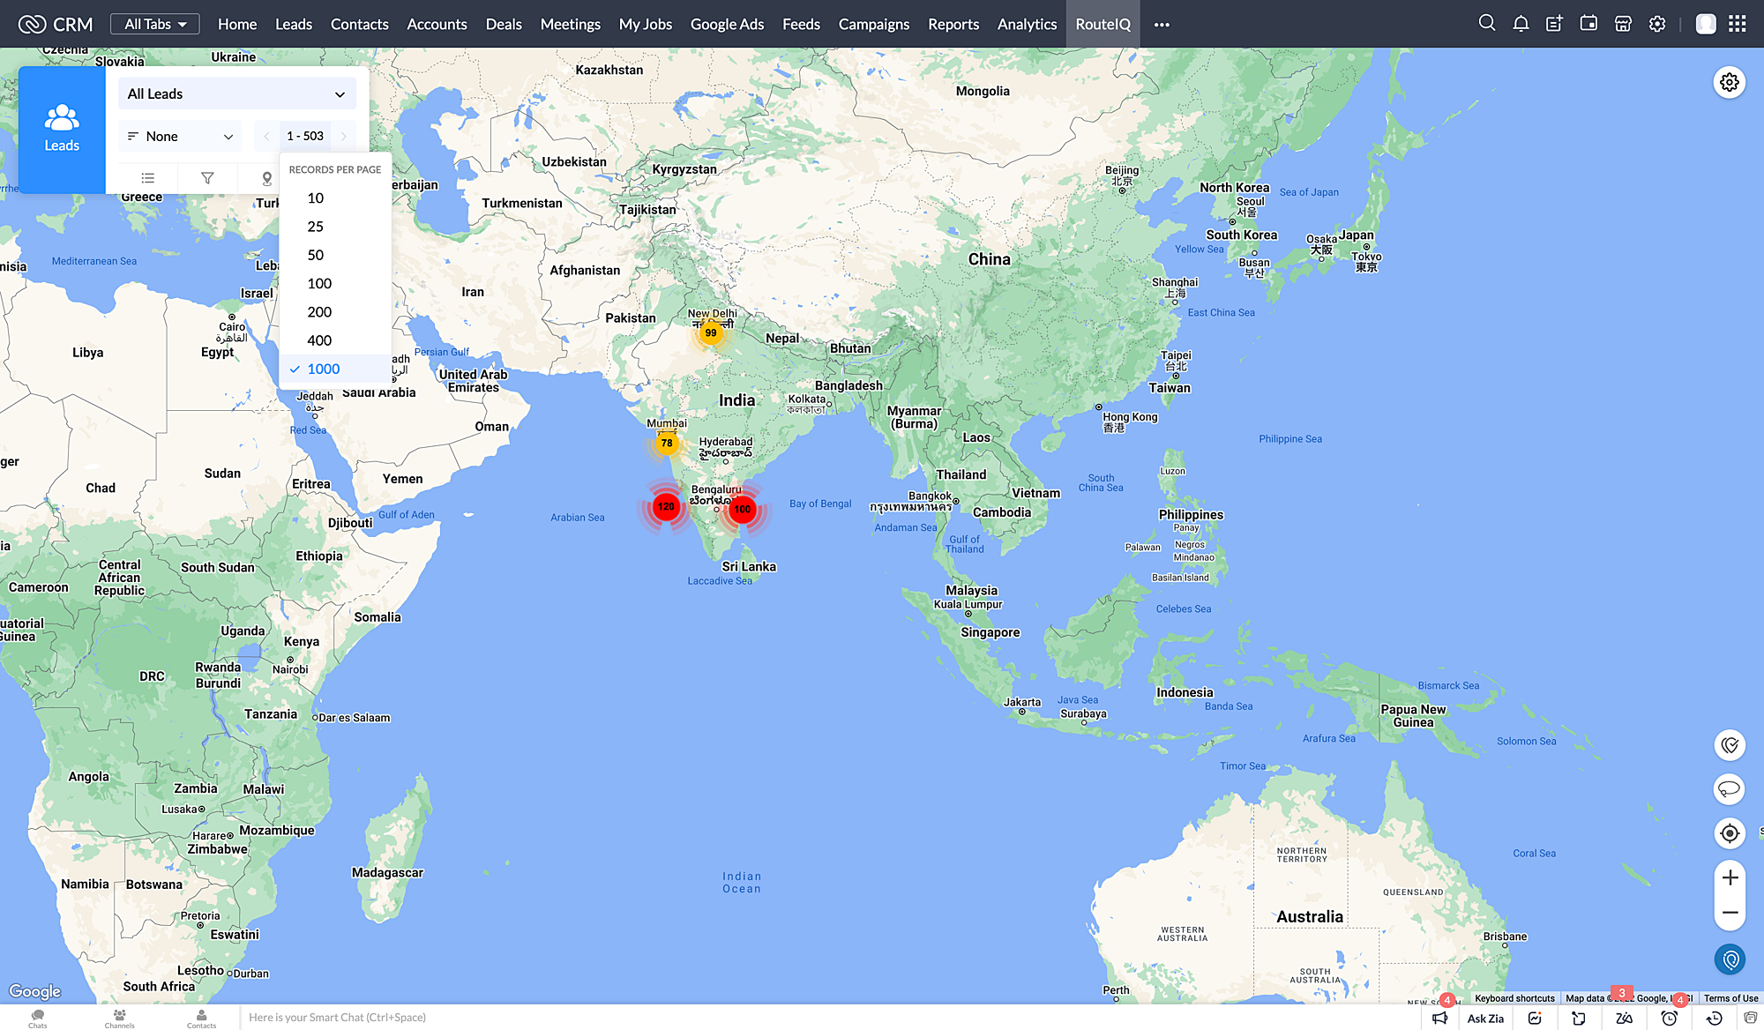
Task: Open the Feeds tab
Action: coord(801,24)
